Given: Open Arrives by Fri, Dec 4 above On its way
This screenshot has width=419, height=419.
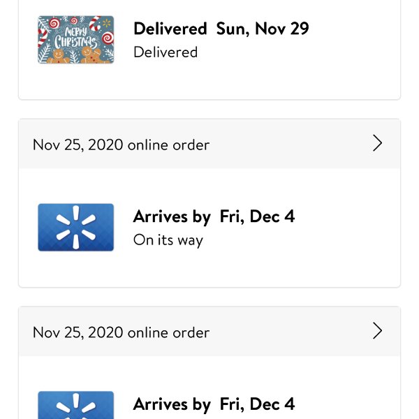Looking at the screenshot, I should 214,216.
